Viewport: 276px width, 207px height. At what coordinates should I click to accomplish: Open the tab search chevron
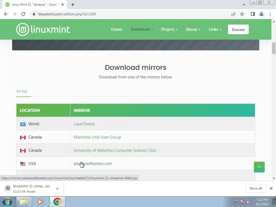pyautogui.click(x=244, y=5)
